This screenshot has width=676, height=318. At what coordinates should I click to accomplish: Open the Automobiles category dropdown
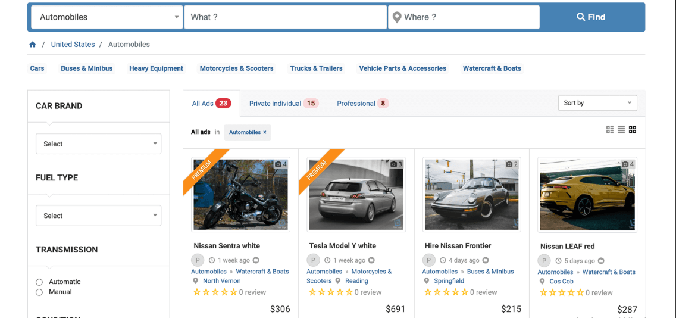coord(107,17)
